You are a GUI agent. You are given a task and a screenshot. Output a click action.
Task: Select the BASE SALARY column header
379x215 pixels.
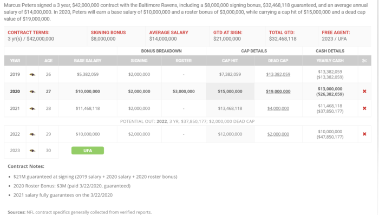[x=88, y=61]
